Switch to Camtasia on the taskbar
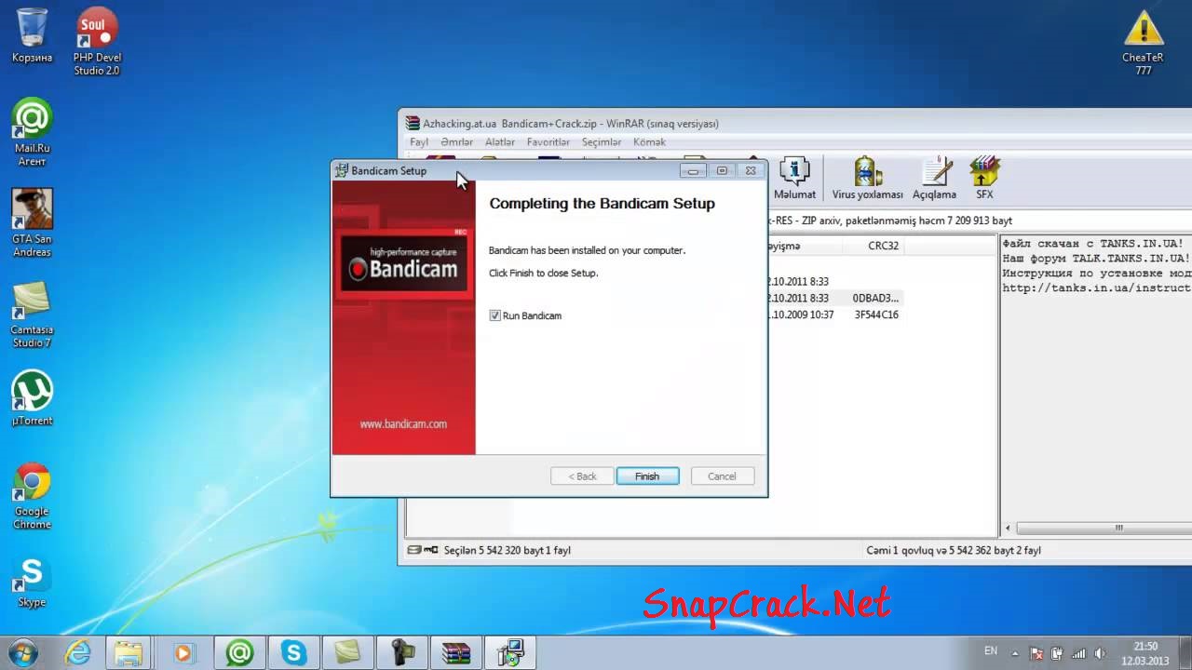 (x=347, y=652)
